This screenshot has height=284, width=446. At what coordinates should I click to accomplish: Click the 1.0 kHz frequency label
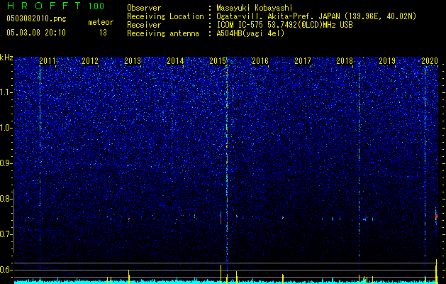point(6,128)
